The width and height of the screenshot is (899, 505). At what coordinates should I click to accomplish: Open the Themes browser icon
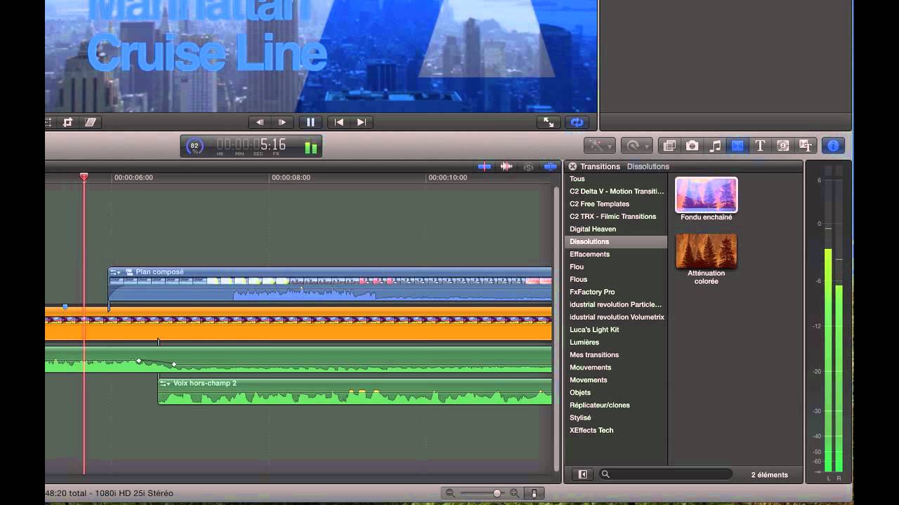(x=806, y=146)
